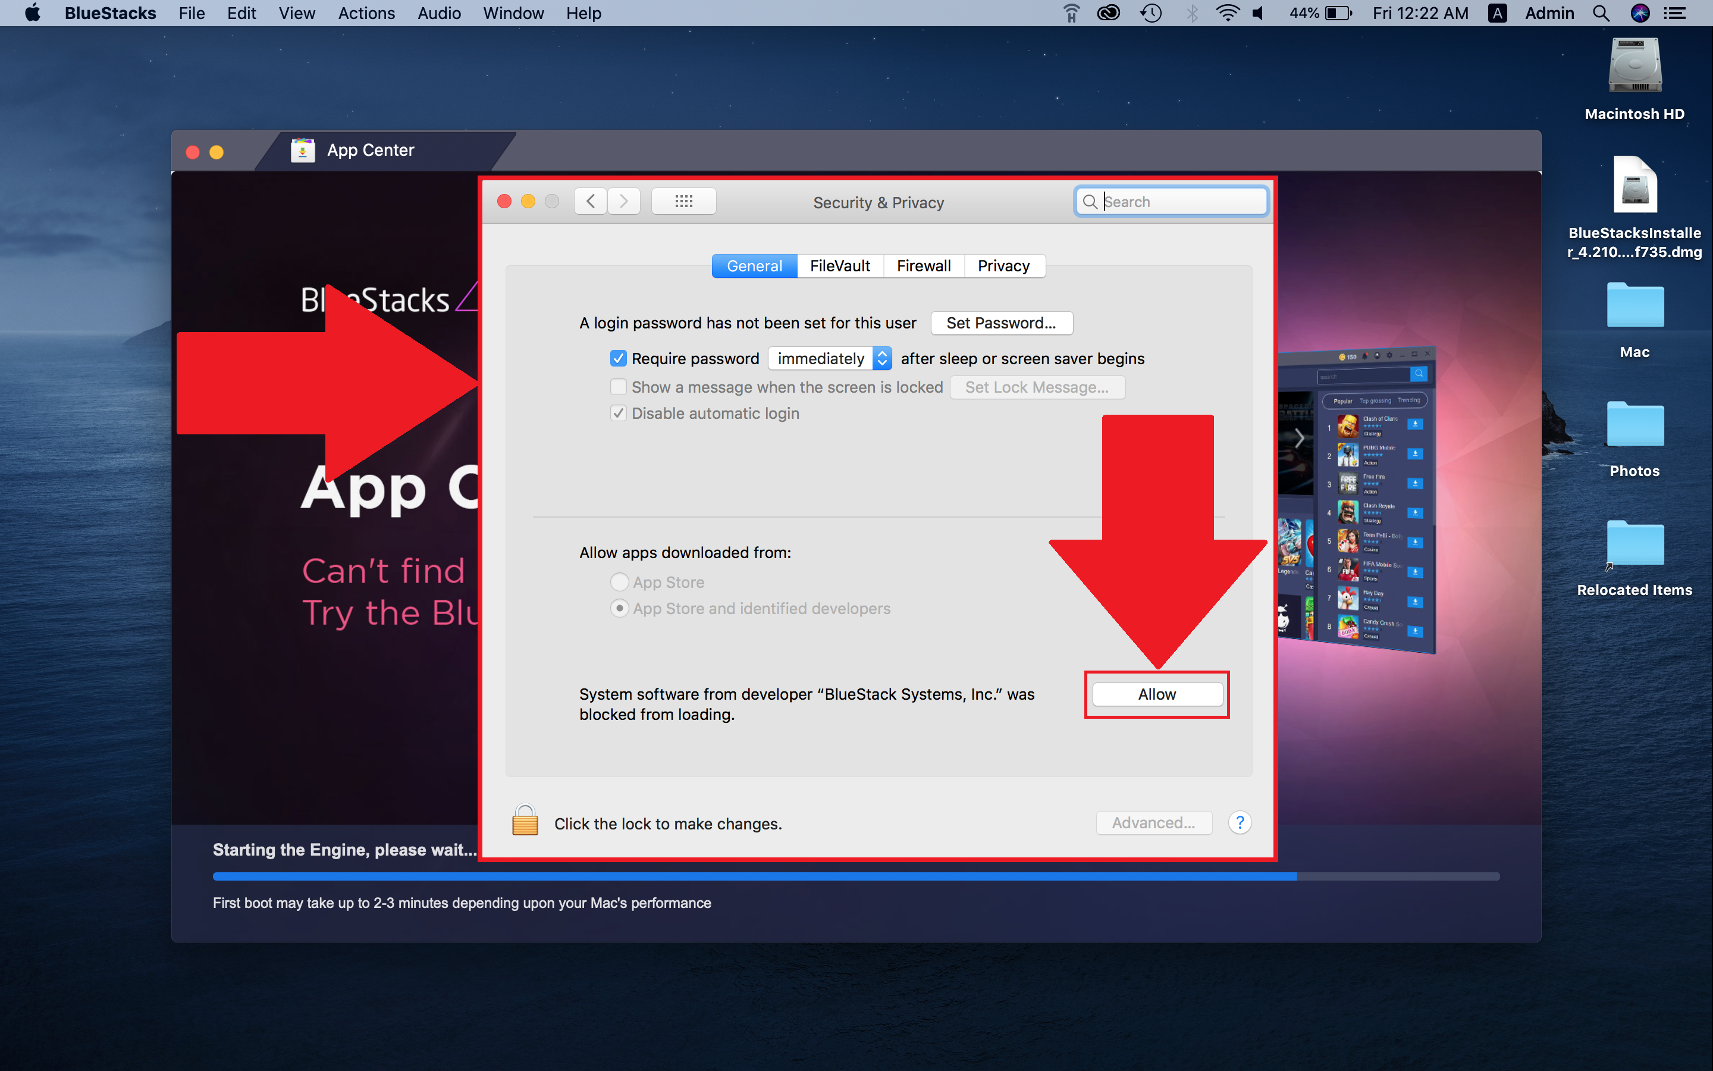This screenshot has height=1071, width=1713.
Task: Click Set Password button for login
Action: pyautogui.click(x=1002, y=322)
